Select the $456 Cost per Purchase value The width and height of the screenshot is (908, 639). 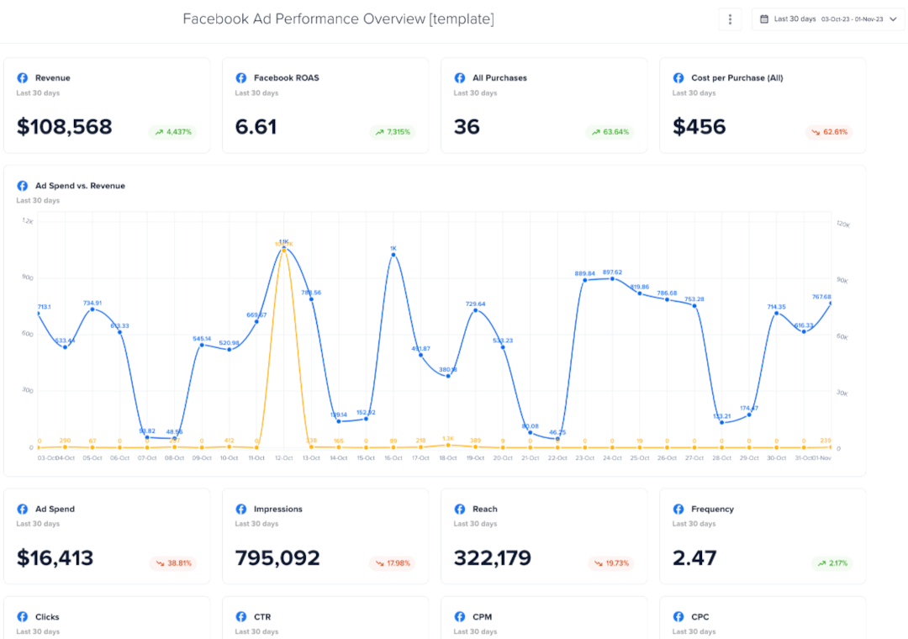[x=699, y=127]
